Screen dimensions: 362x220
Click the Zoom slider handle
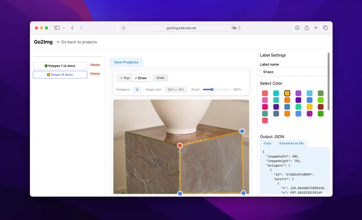point(212,89)
